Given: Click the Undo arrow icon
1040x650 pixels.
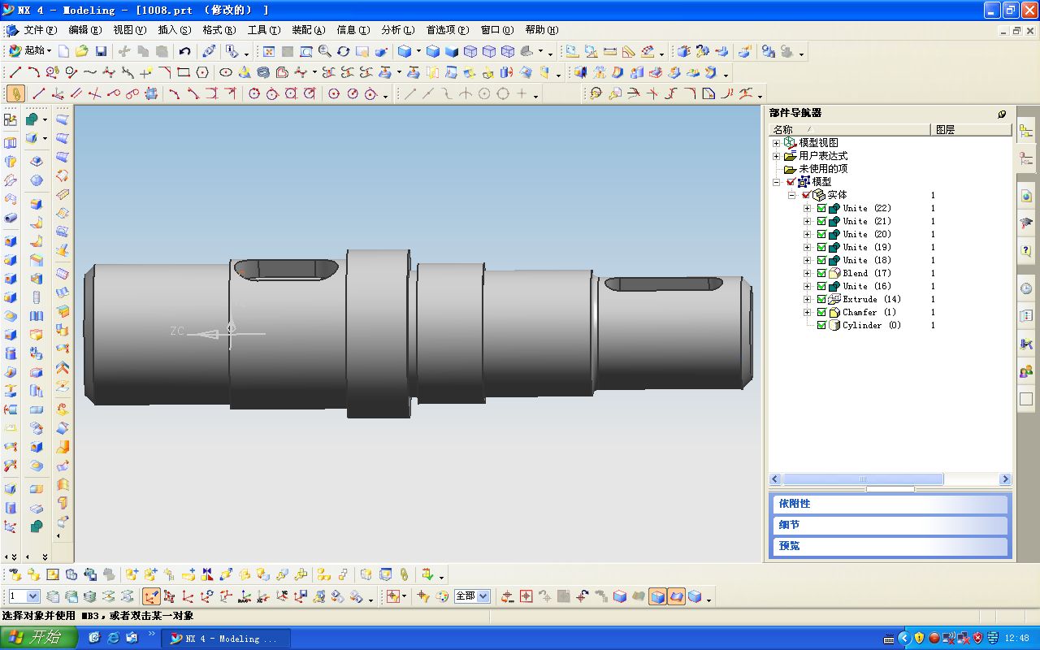Looking at the screenshot, I should pyautogui.click(x=185, y=51).
